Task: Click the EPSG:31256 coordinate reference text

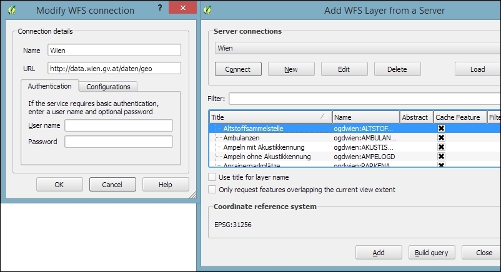Action: [232, 225]
